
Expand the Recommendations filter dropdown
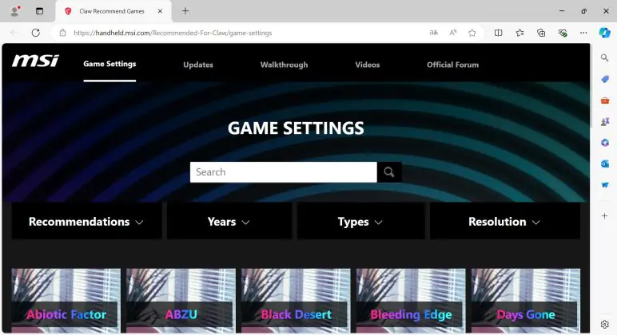pyautogui.click(x=86, y=222)
